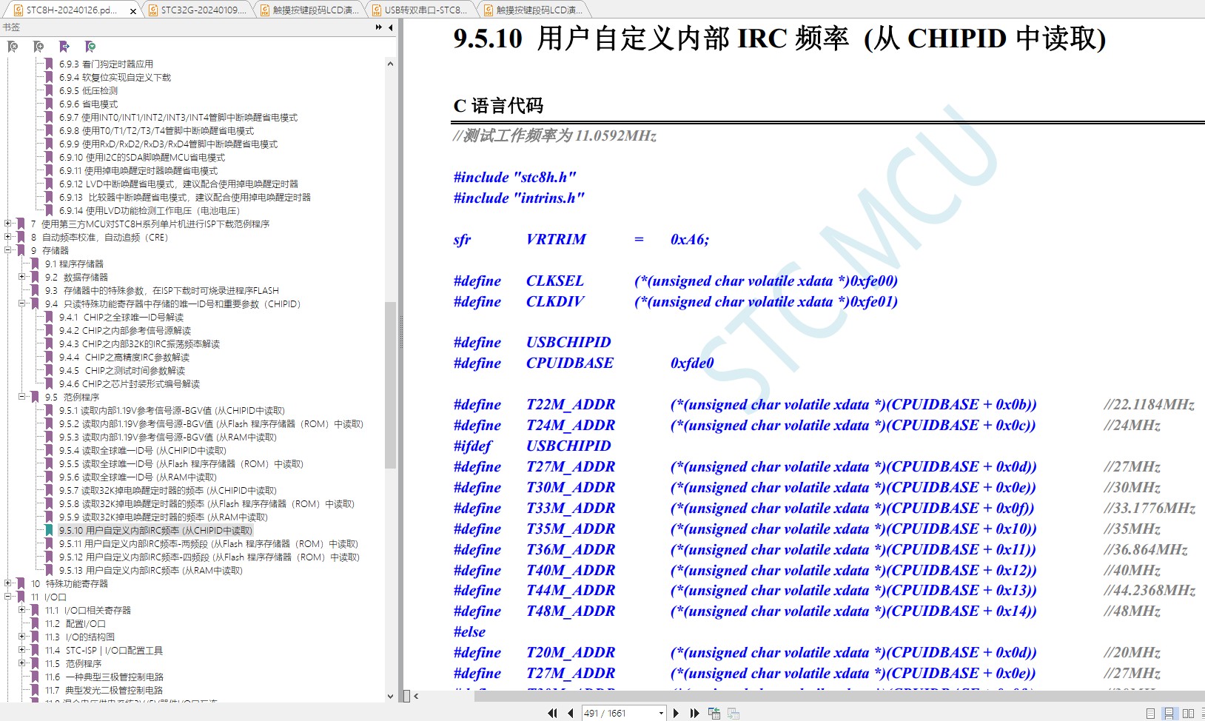This screenshot has height=721, width=1205.
Task: Open bookmark 11.6 一种典型三极管控制电路
Action: (x=104, y=677)
